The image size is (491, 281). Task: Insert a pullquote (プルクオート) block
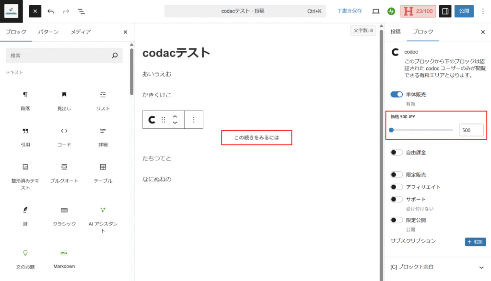[64, 173]
